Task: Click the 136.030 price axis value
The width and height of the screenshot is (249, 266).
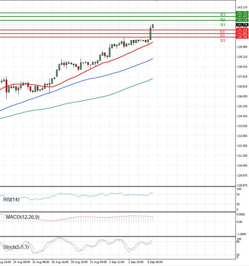Action: 242,97
